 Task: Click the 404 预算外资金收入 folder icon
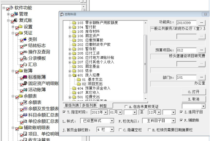pos(74,88)
